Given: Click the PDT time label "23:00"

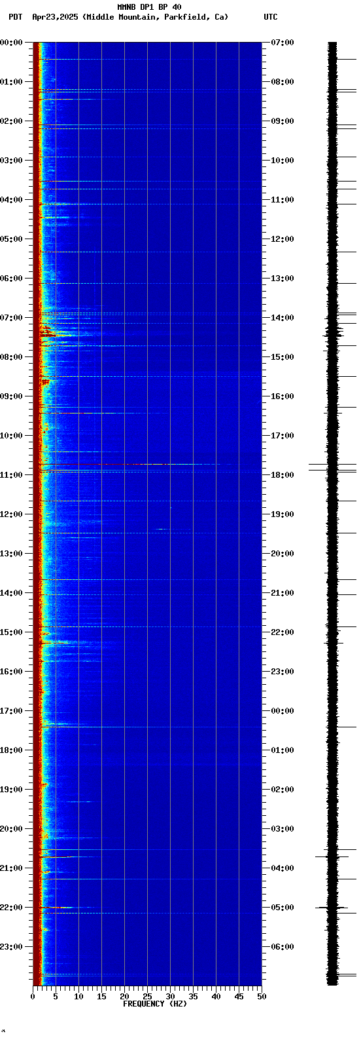Looking at the screenshot, I should click(11, 947).
